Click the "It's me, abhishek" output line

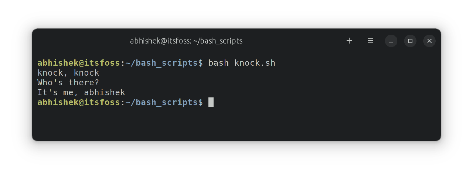click(81, 92)
